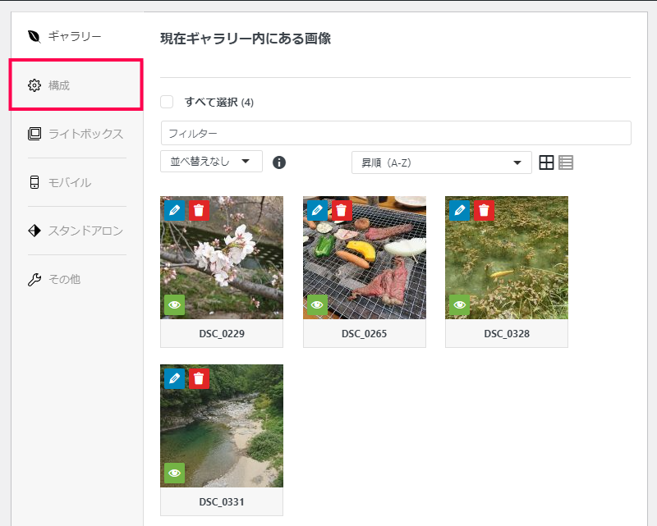Switch to list view layout
Image resolution: width=657 pixels, height=526 pixels.
point(566,162)
